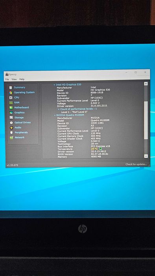This screenshot has width=155, height=276.
Task: Click the driver version 32.0.15.5612
Action: 98,151
